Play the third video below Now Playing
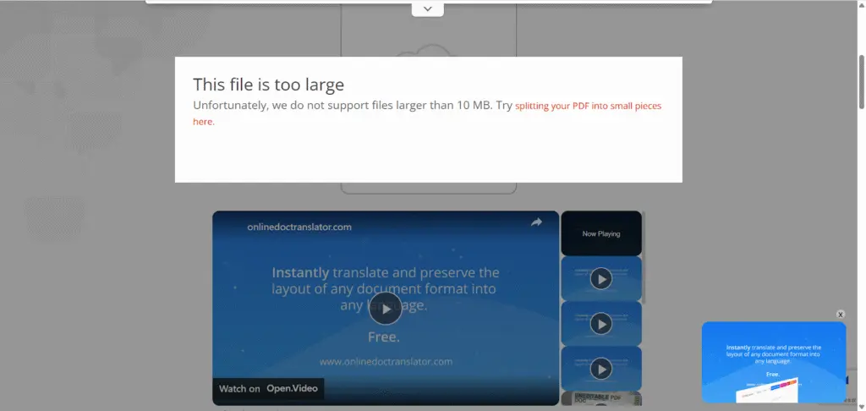Screen dimensions: 866x411 (x=600, y=368)
